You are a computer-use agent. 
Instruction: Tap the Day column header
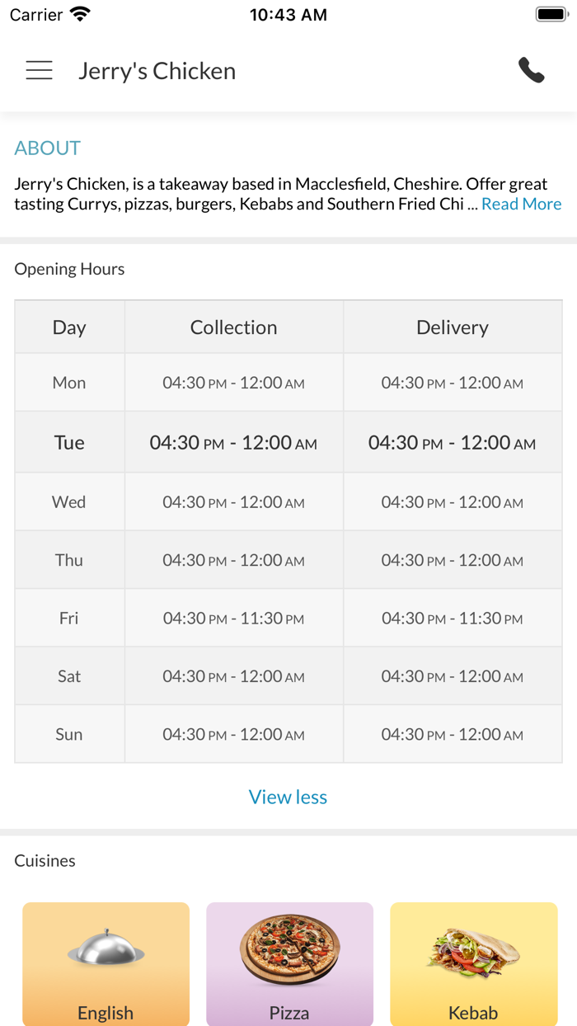[69, 327]
